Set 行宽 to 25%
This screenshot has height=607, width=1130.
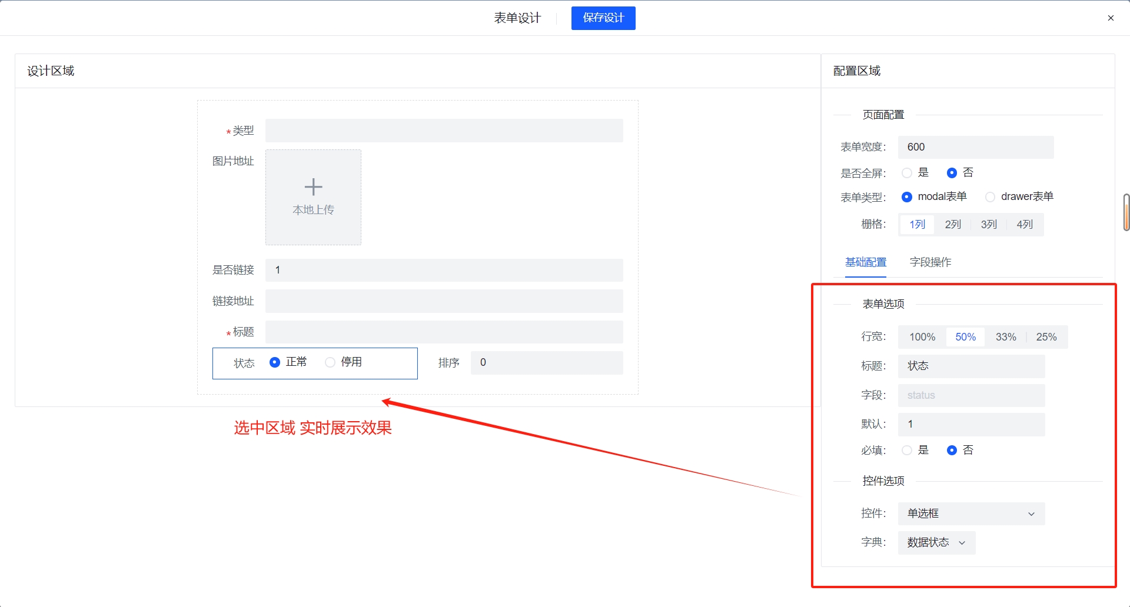coord(1047,336)
